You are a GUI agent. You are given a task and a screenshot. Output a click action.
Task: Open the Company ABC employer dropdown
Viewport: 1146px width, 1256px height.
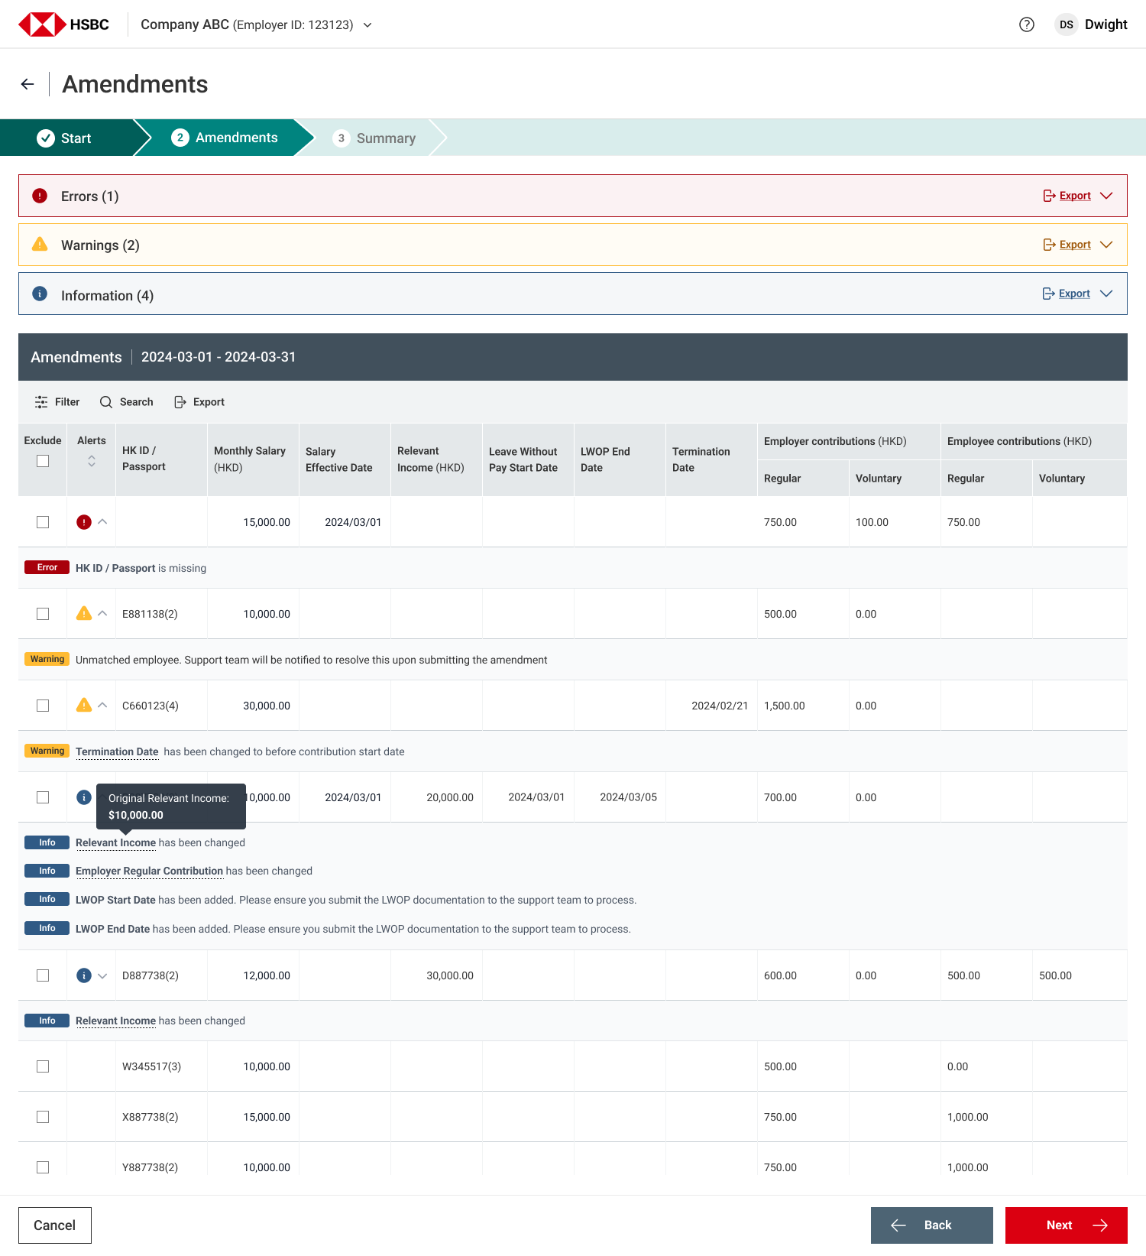256,24
